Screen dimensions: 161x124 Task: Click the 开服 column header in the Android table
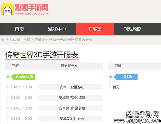[x=15, y=66]
